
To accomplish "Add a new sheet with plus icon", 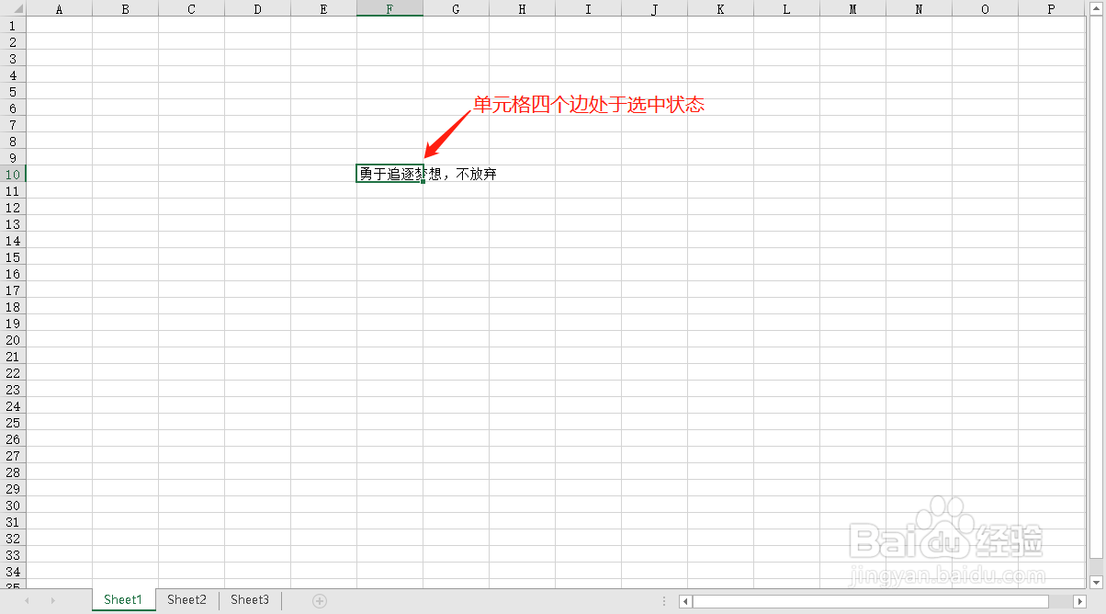I will click(x=320, y=601).
